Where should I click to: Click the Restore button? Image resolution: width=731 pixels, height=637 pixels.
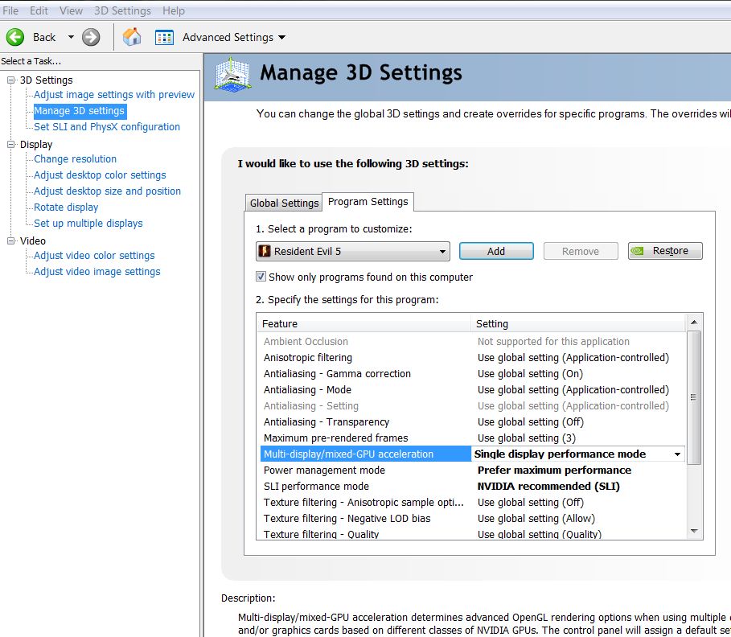point(665,251)
